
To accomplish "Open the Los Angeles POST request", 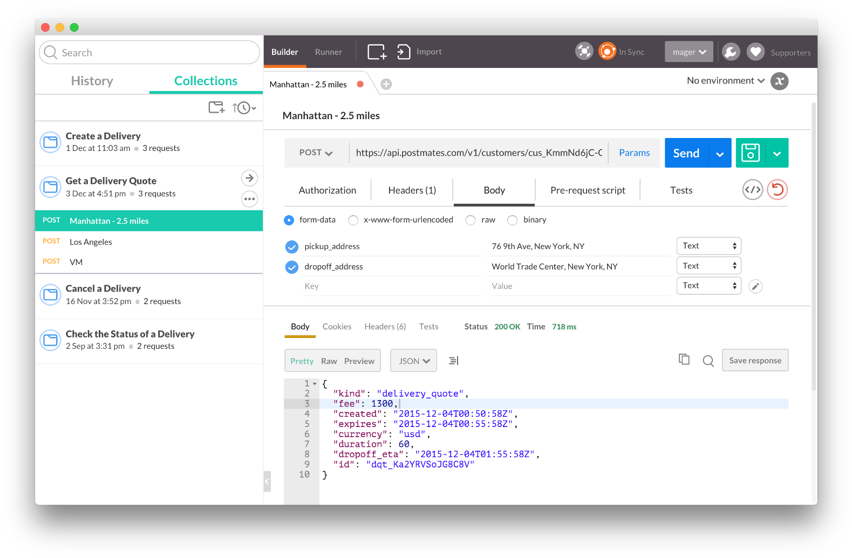I will (149, 242).
